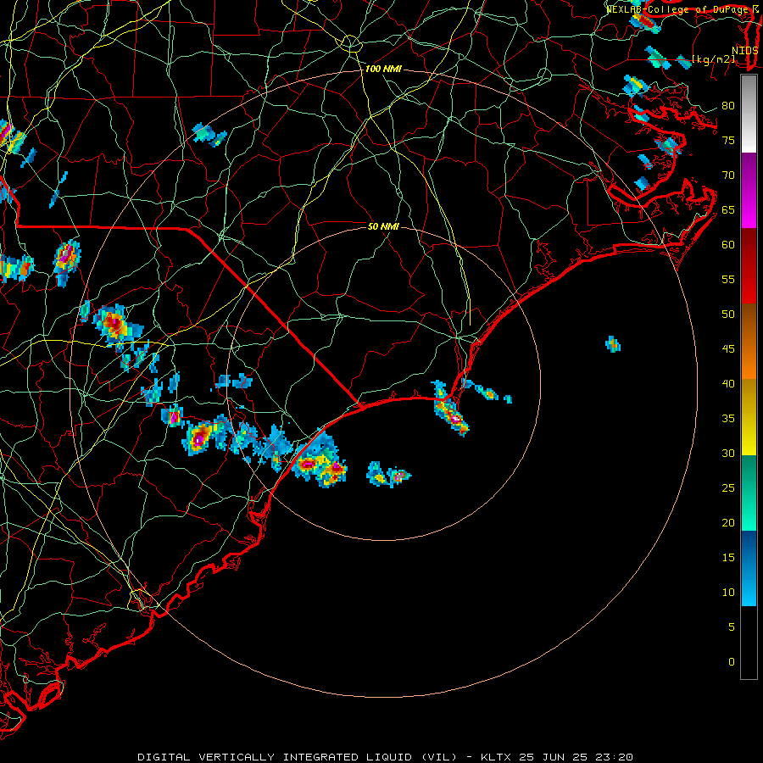Click the 'NIDS' label above the scale
The height and width of the screenshot is (763, 763).
pos(744,51)
